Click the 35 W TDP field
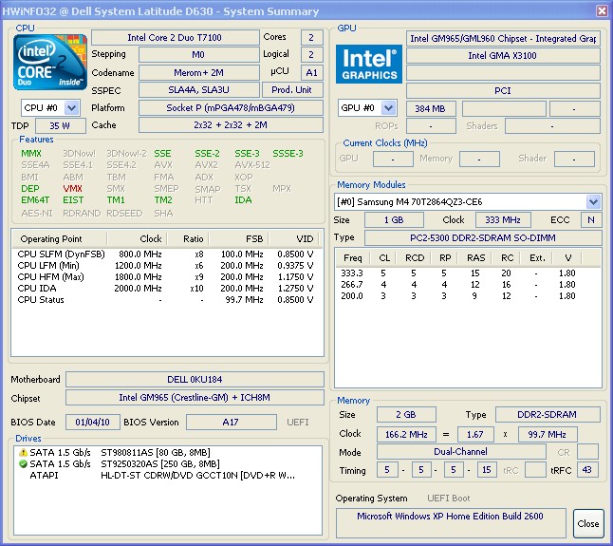Image resolution: width=613 pixels, height=546 pixels. click(60, 126)
